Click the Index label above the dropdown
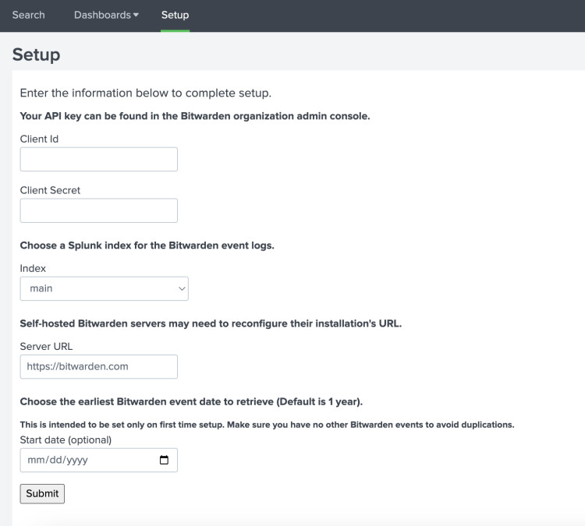 [33, 268]
